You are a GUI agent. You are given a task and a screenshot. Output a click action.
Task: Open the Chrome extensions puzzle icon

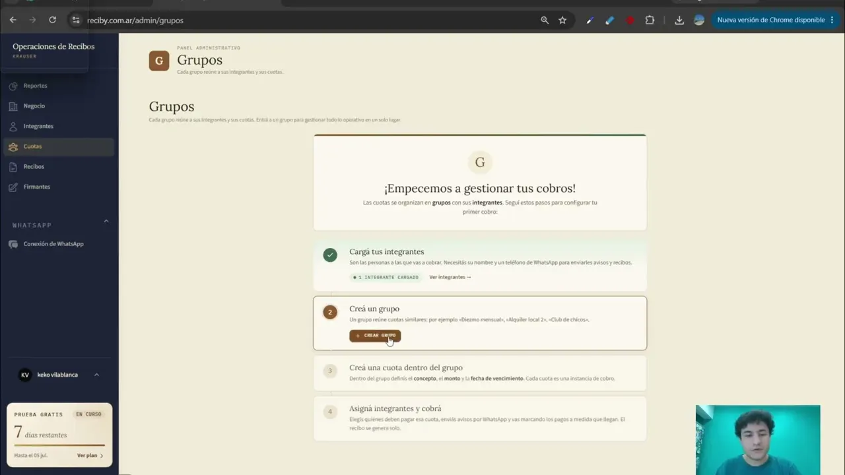(x=650, y=20)
